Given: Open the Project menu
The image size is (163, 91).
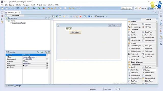Looking at the screenshot, I should point(39,5).
